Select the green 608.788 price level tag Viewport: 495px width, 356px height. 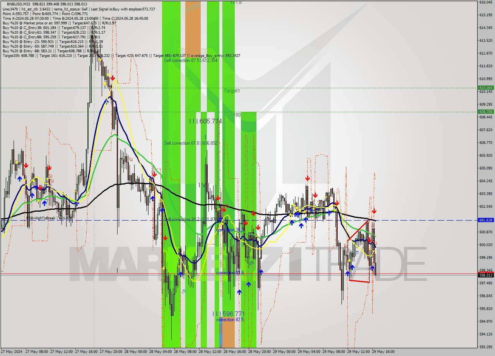coord(486,112)
